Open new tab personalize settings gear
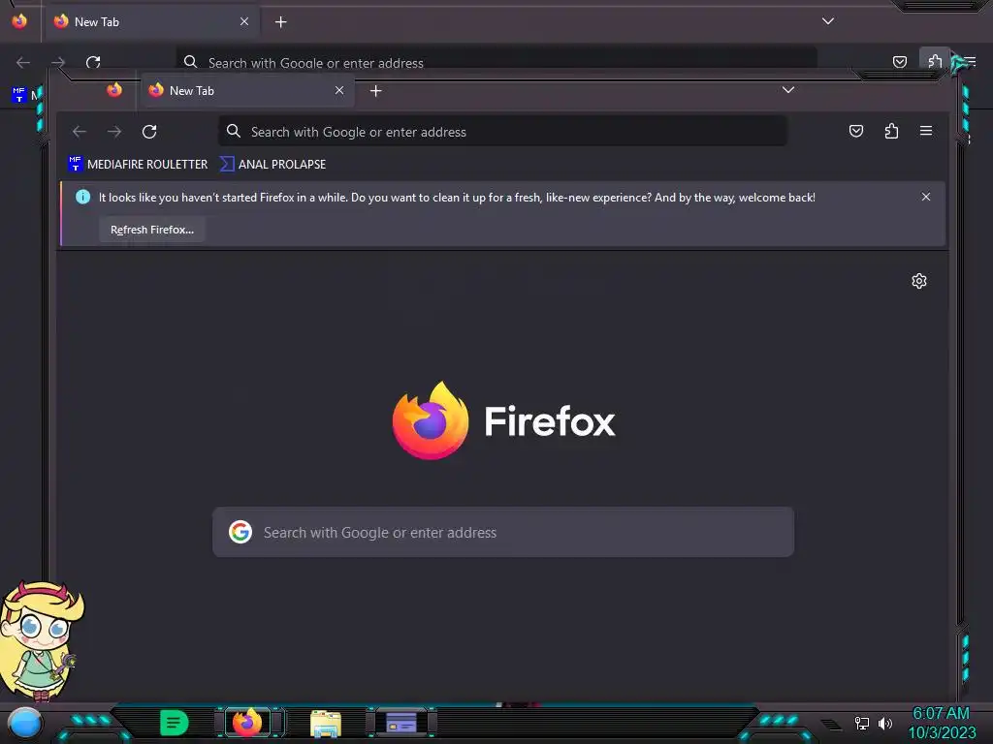The image size is (993, 744). (919, 281)
